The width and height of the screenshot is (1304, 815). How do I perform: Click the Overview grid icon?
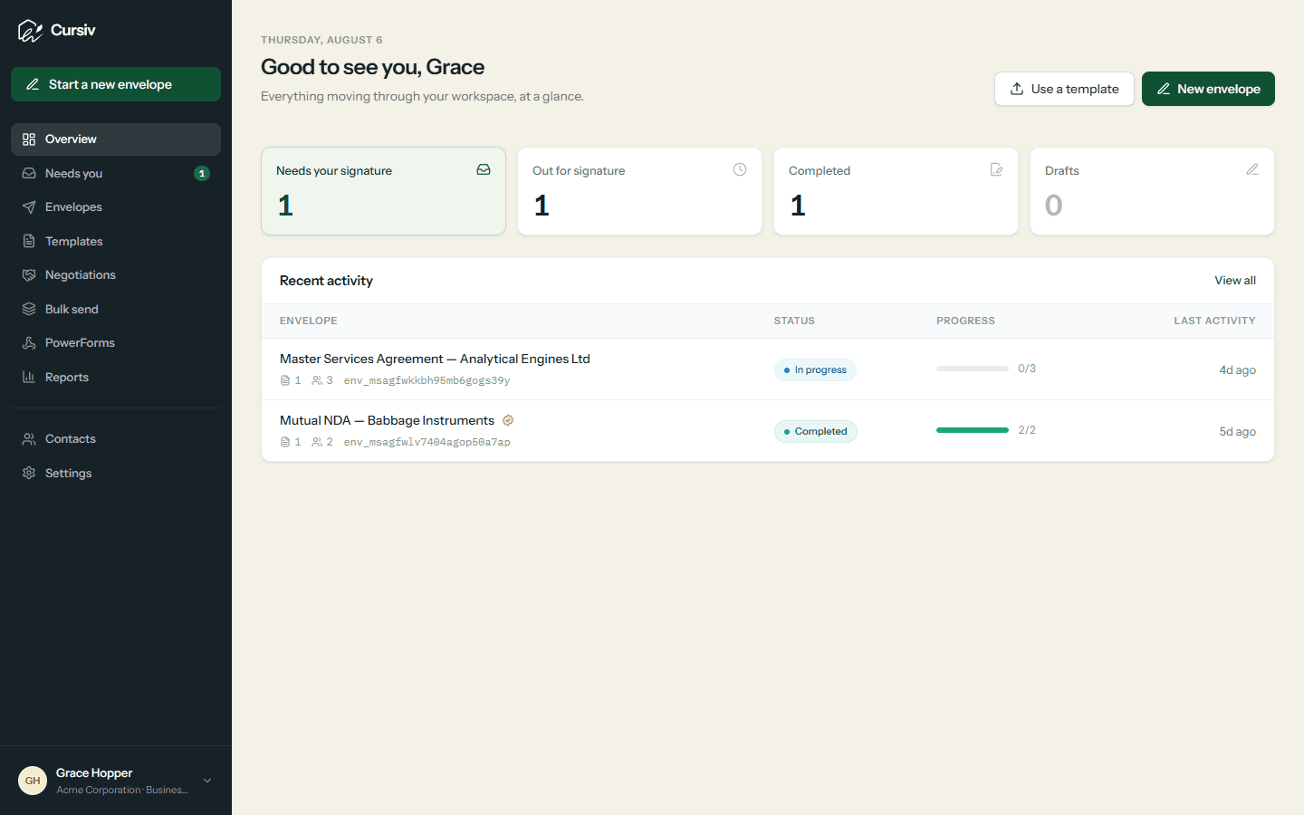pyautogui.click(x=29, y=139)
